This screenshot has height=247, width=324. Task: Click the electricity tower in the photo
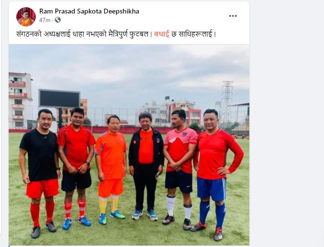point(227,101)
